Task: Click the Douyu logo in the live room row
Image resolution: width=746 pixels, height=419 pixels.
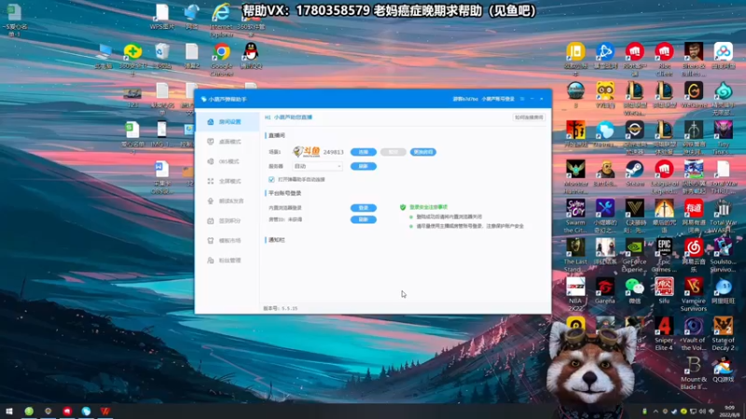Action: click(307, 152)
